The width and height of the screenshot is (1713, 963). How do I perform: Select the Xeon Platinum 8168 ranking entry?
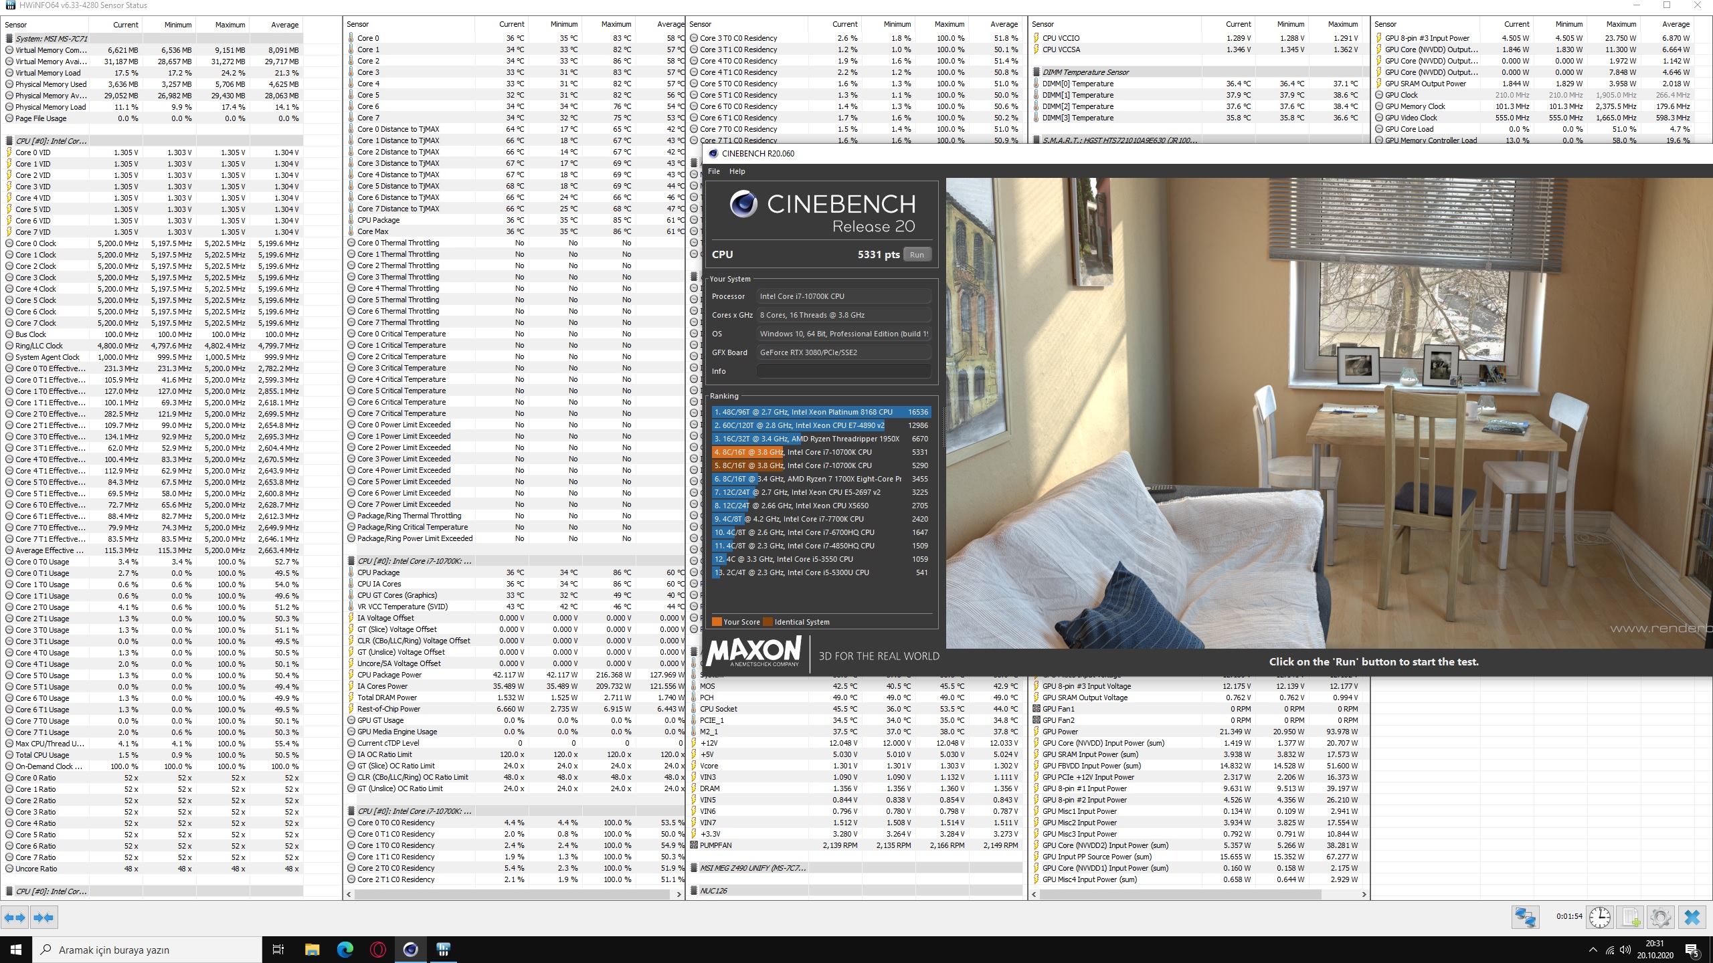pyautogui.click(x=820, y=412)
